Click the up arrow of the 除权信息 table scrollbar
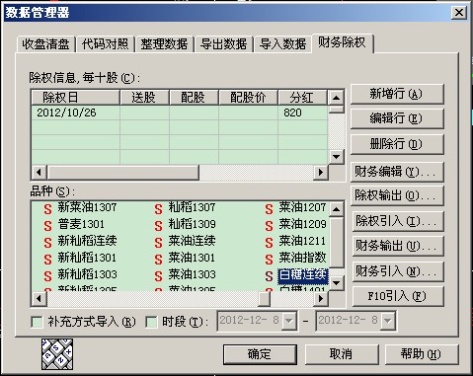The height and width of the screenshot is (376, 473). [x=337, y=98]
